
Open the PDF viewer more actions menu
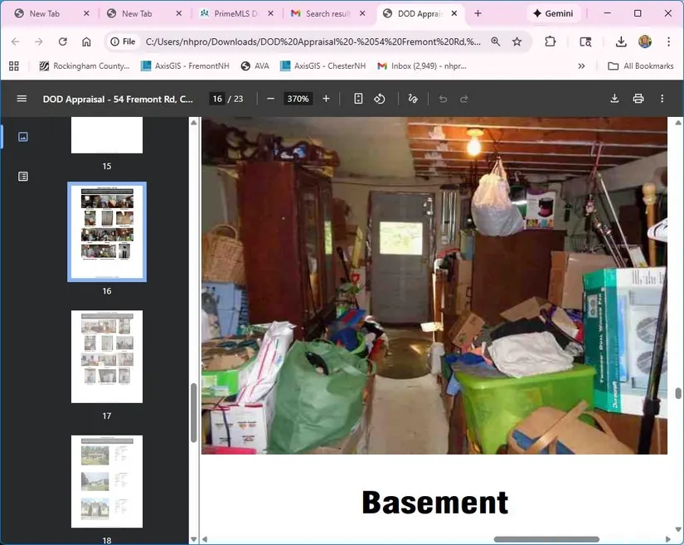(662, 99)
